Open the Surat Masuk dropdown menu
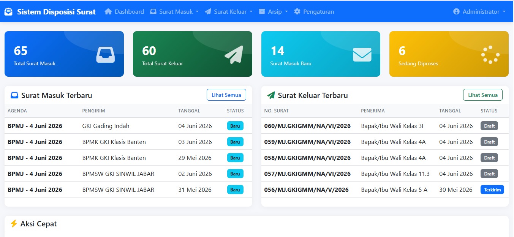Screen dimensions: 514x237 [x=174, y=12]
